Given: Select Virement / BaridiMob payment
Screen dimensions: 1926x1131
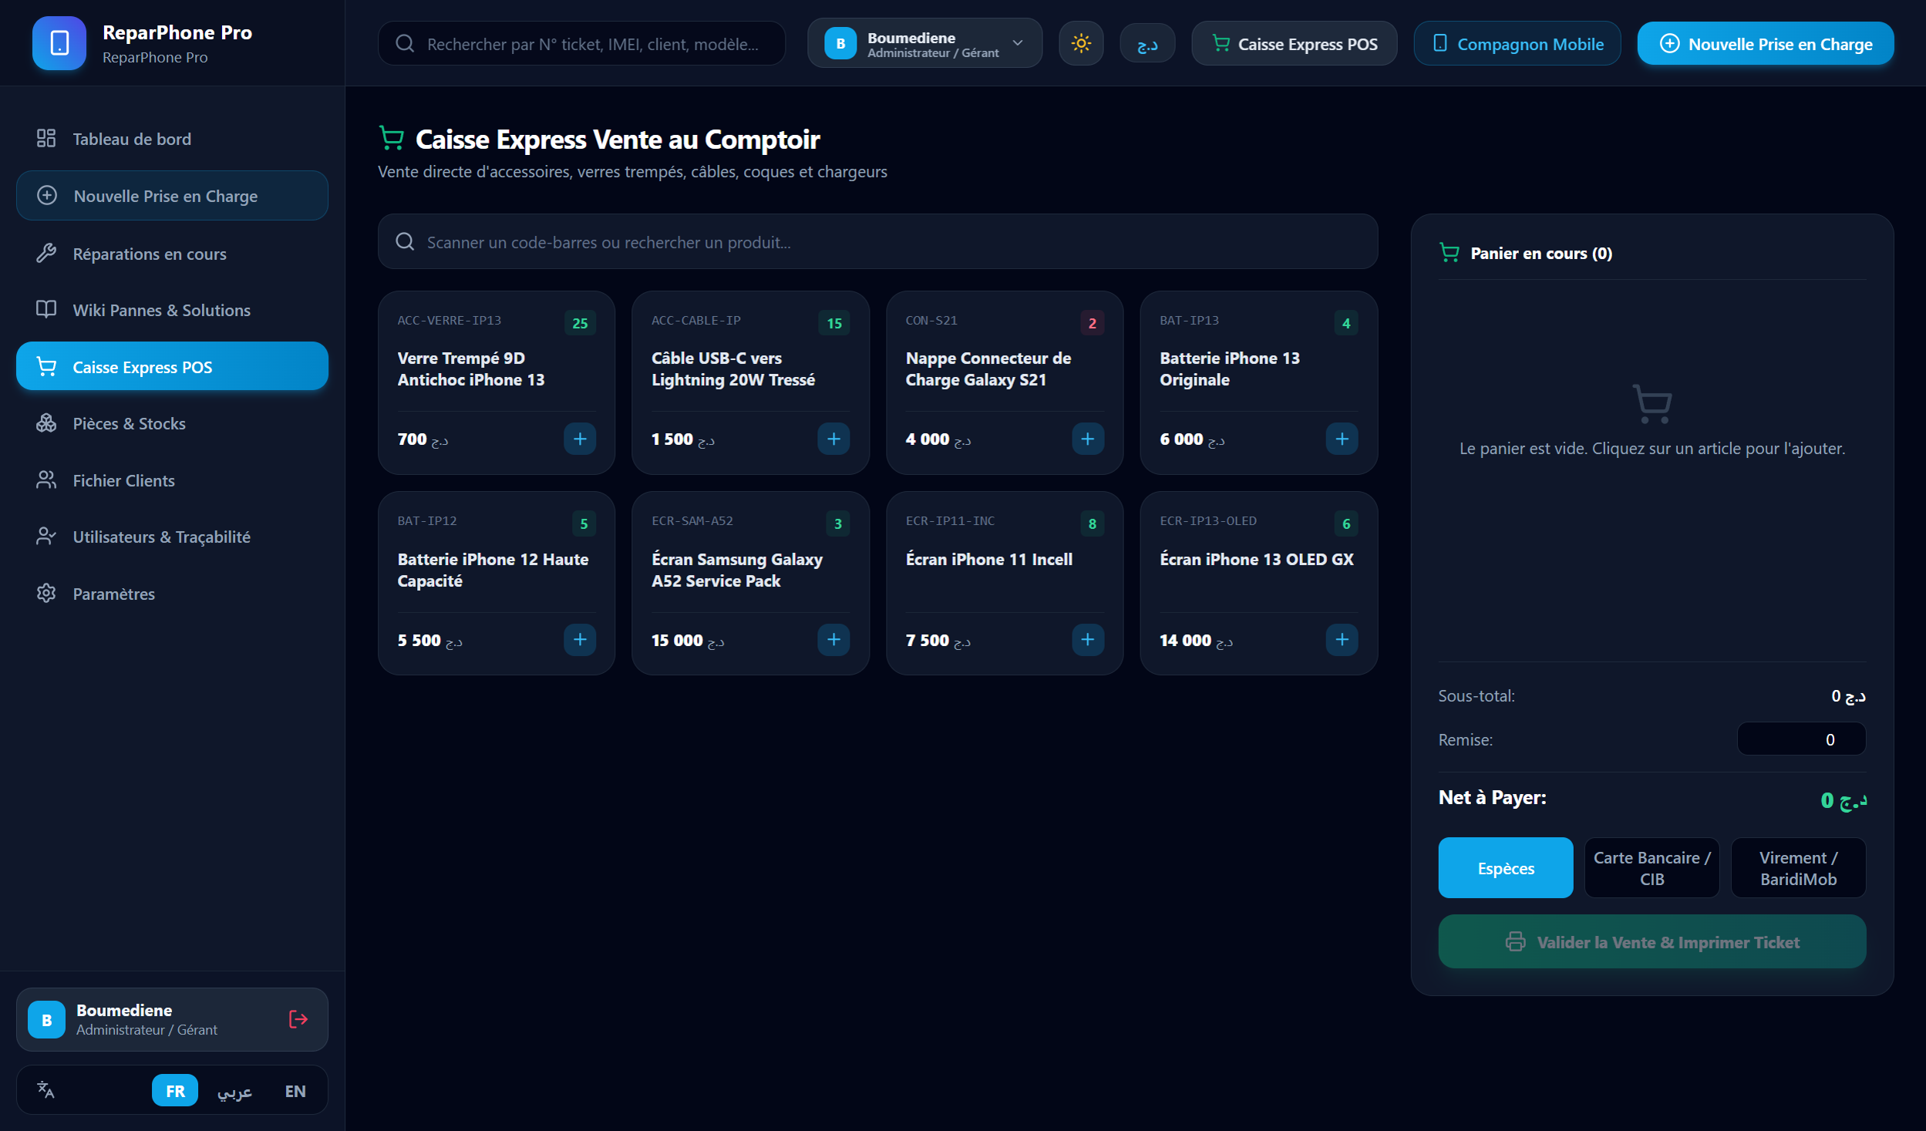Looking at the screenshot, I should tap(1798, 867).
